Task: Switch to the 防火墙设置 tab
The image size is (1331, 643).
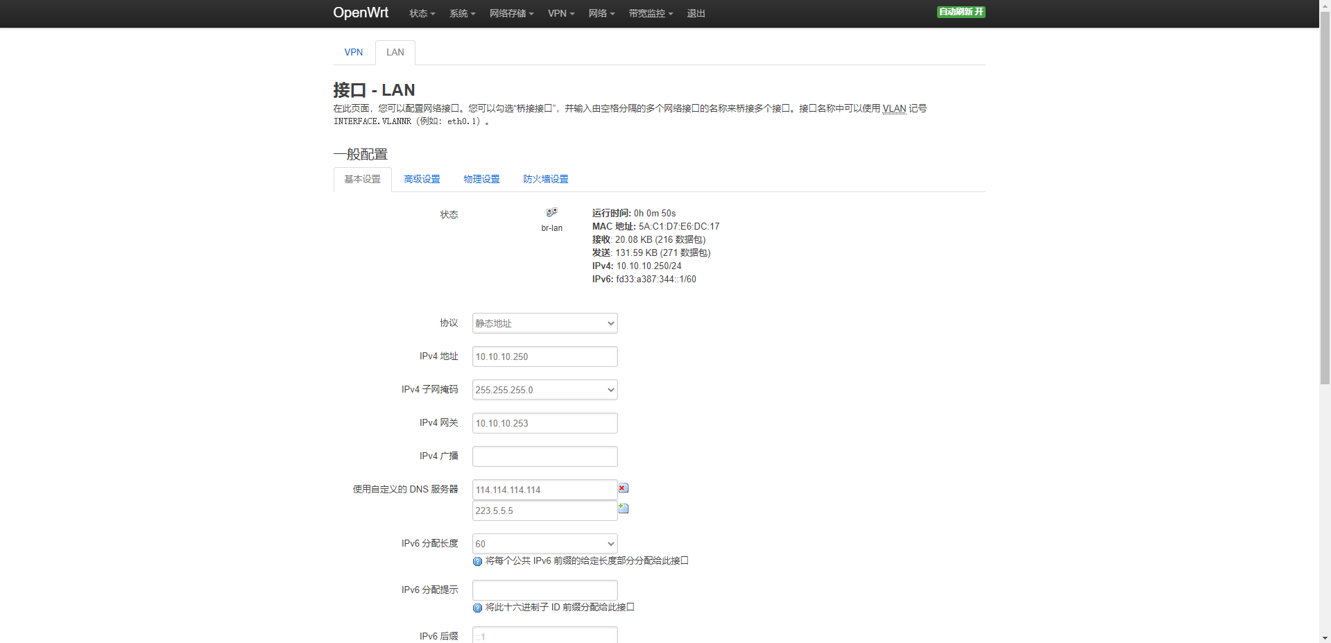Action: pyautogui.click(x=546, y=179)
